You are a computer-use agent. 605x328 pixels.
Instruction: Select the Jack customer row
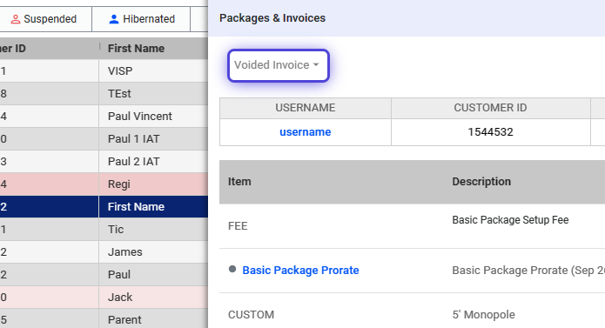click(x=104, y=298)
